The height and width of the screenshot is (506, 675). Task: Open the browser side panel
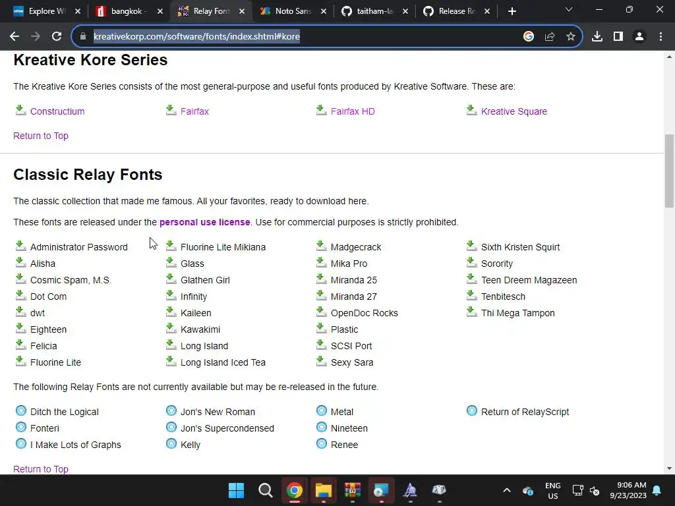pyautogui.click(x=618, y=37)
